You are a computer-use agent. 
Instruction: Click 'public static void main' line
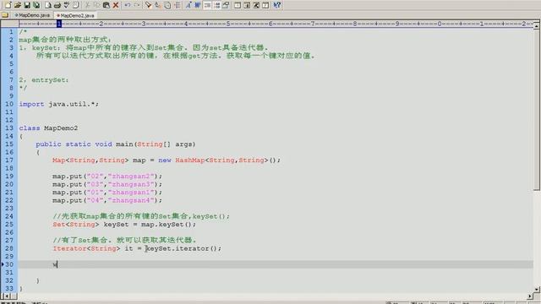coord(116,144)
